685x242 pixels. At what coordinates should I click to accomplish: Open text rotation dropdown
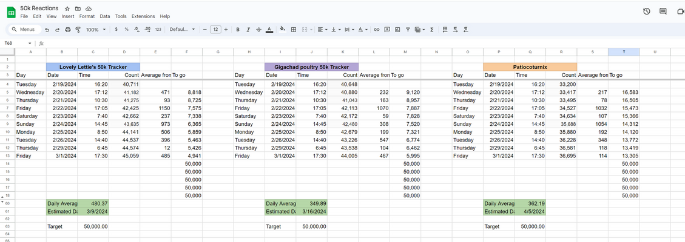pyautogui.click(x=363, y=30)
